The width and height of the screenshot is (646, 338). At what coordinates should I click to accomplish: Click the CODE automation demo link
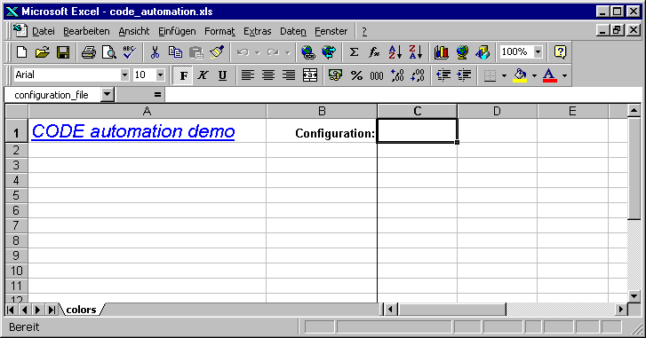click(133, 131)
